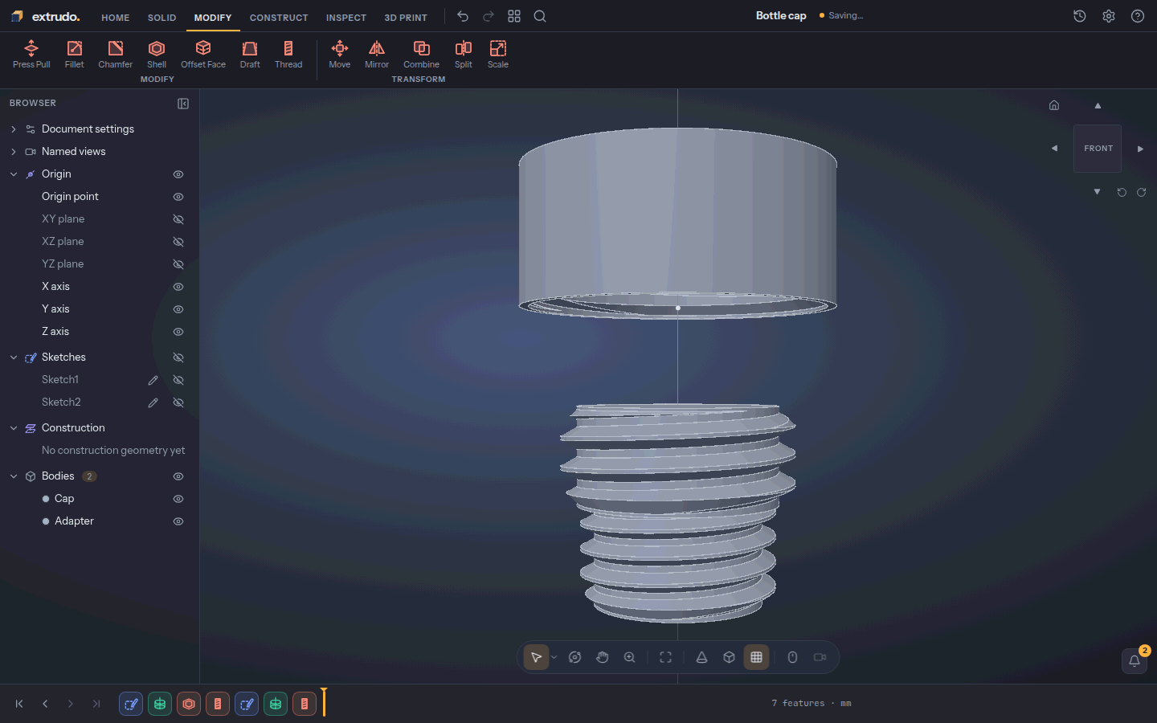Click the orange timeline playhead marker

click(324, 702)
